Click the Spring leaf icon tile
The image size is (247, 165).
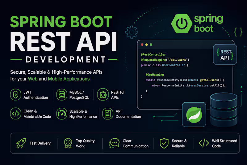[x=194, y=115]
